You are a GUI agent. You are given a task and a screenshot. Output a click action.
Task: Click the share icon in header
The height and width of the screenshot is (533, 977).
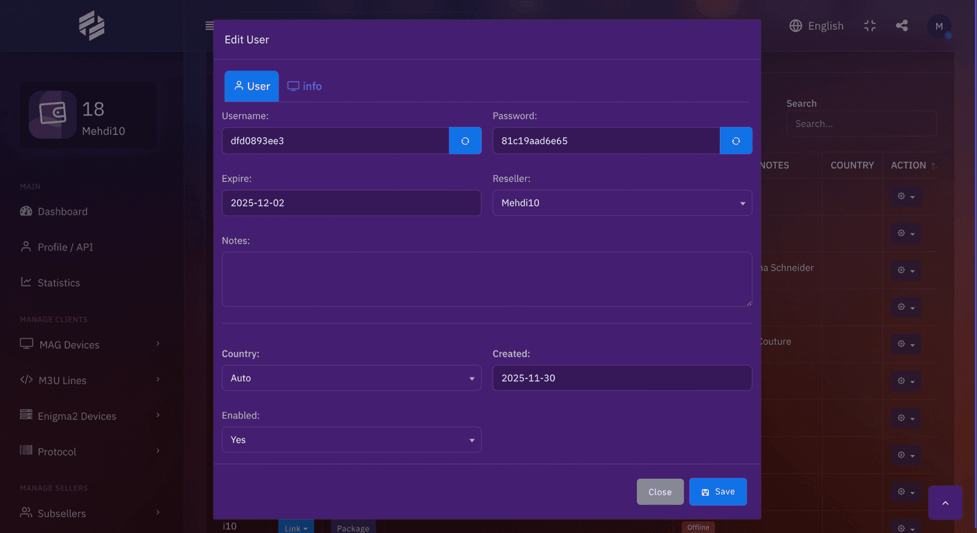[902, 26]
